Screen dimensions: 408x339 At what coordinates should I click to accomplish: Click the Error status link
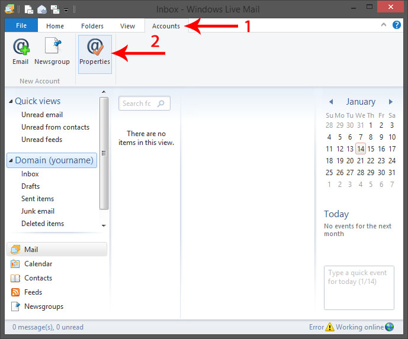(316, 327)
